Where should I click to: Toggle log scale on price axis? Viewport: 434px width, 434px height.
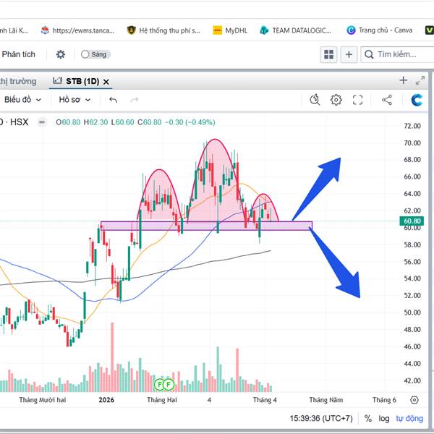tap(384, 418)
